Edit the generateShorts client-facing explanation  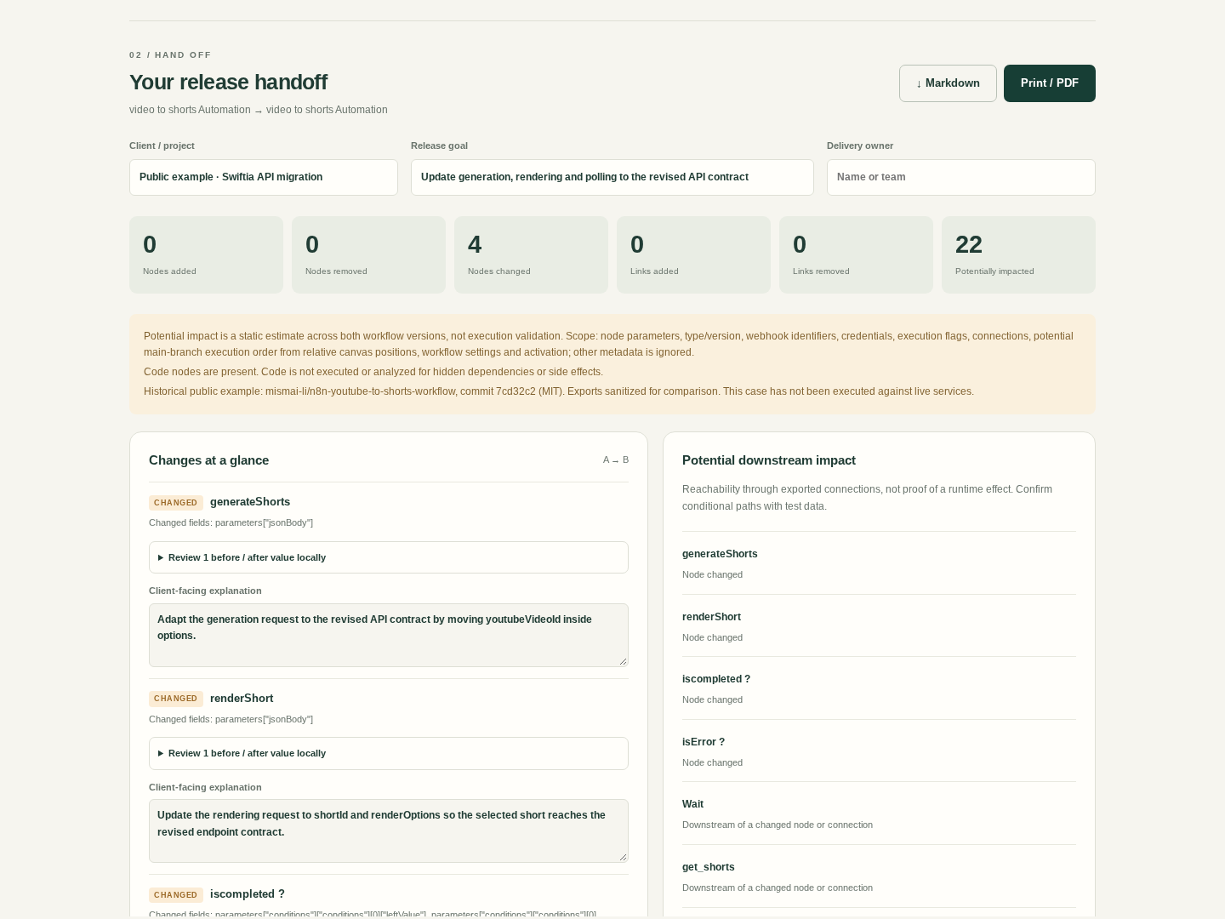389,635
